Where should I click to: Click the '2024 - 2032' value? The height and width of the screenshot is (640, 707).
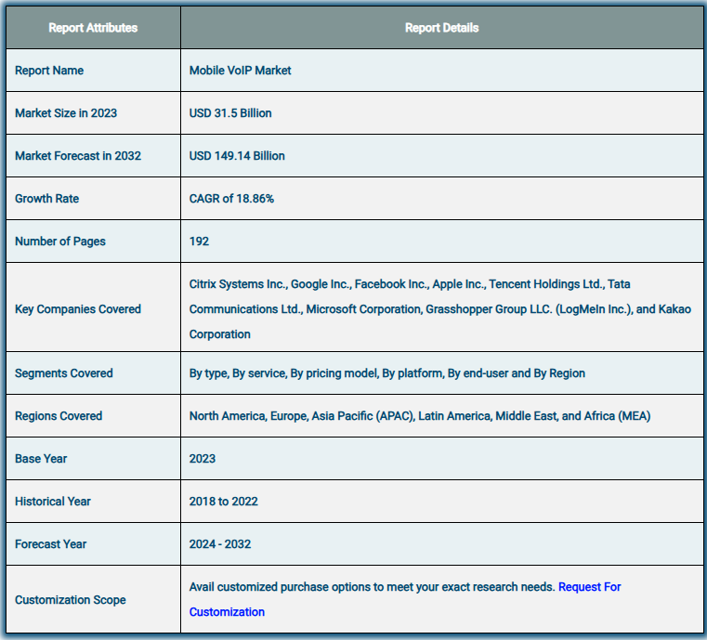(x=219, y=544)
